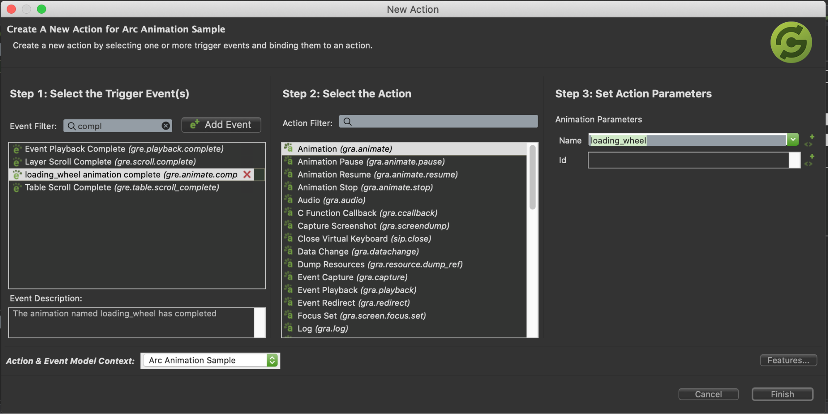Click the Capture Screenshot action icon
828x414 pixels.
(289, 225)
